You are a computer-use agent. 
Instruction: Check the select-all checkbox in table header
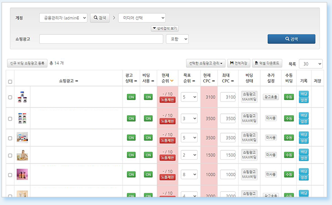[x=10, y=82]
